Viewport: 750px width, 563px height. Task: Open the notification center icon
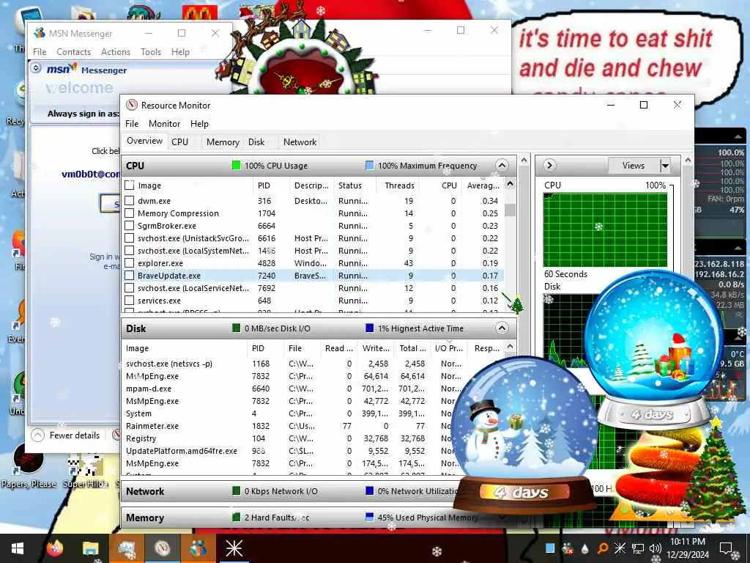(x=726, y=548)
